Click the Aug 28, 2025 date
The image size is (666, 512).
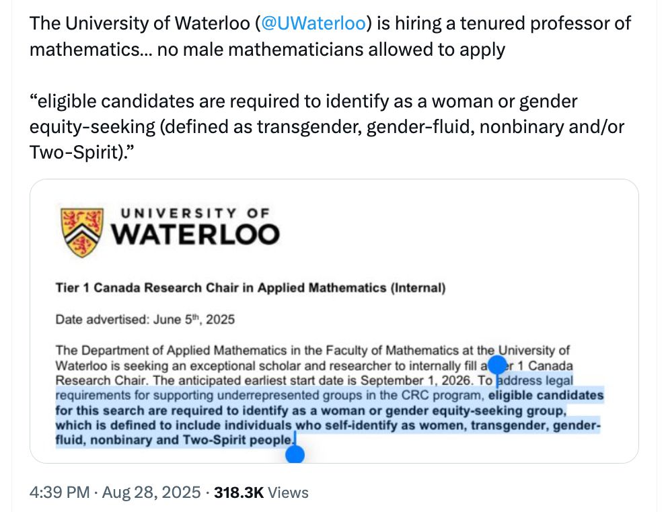click(151, 493)
